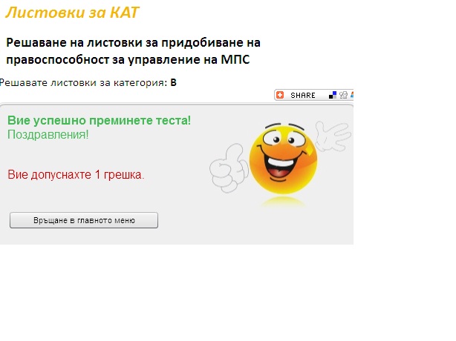Click the Листовки за КАТ site title
The width and height of the screenshot is (456, 341).
click(x=72, y=13)
